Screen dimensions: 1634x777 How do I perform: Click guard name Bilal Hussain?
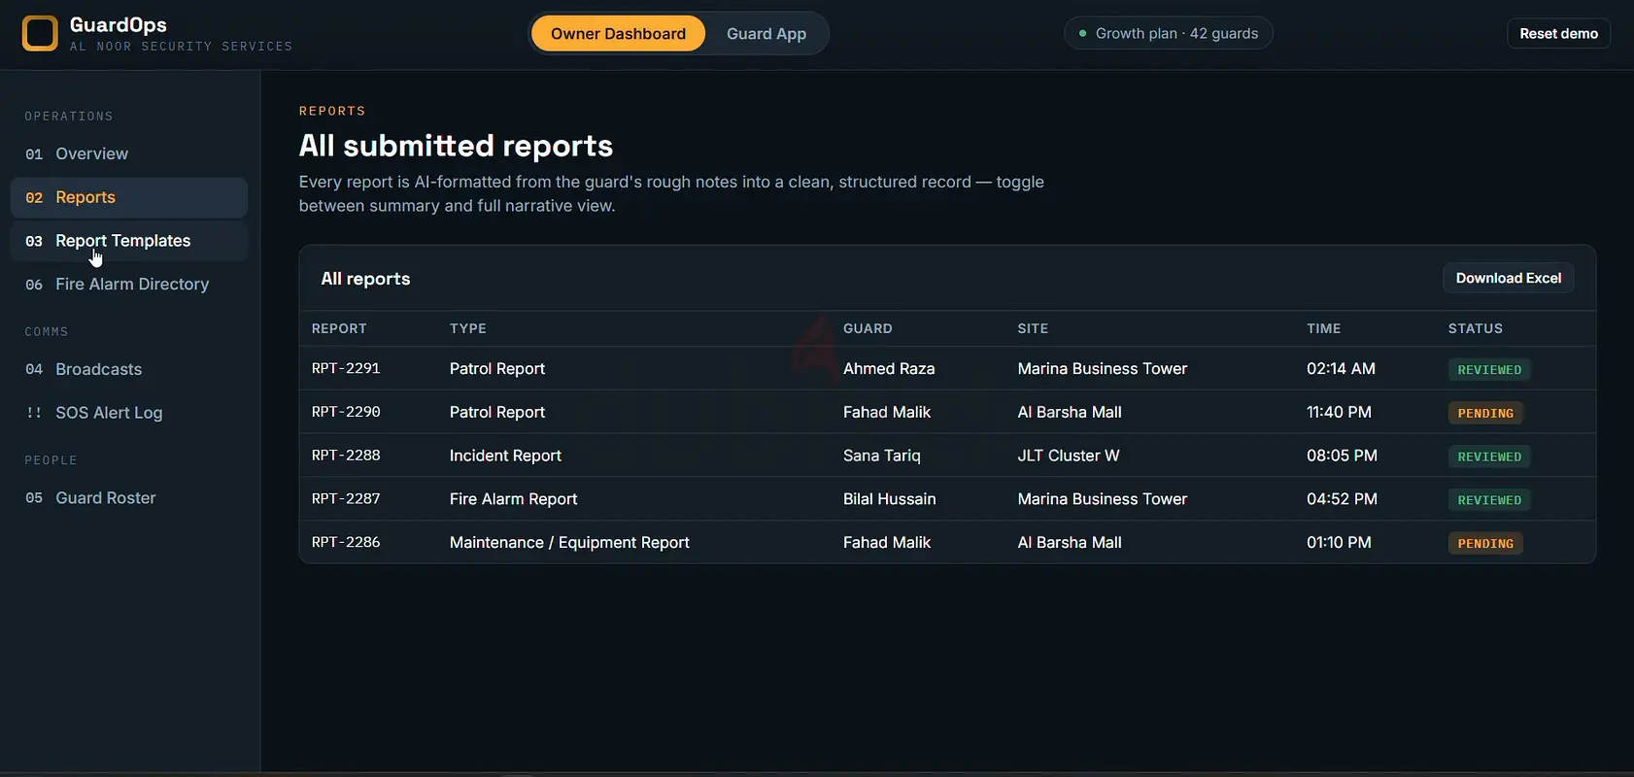point(890,499)
